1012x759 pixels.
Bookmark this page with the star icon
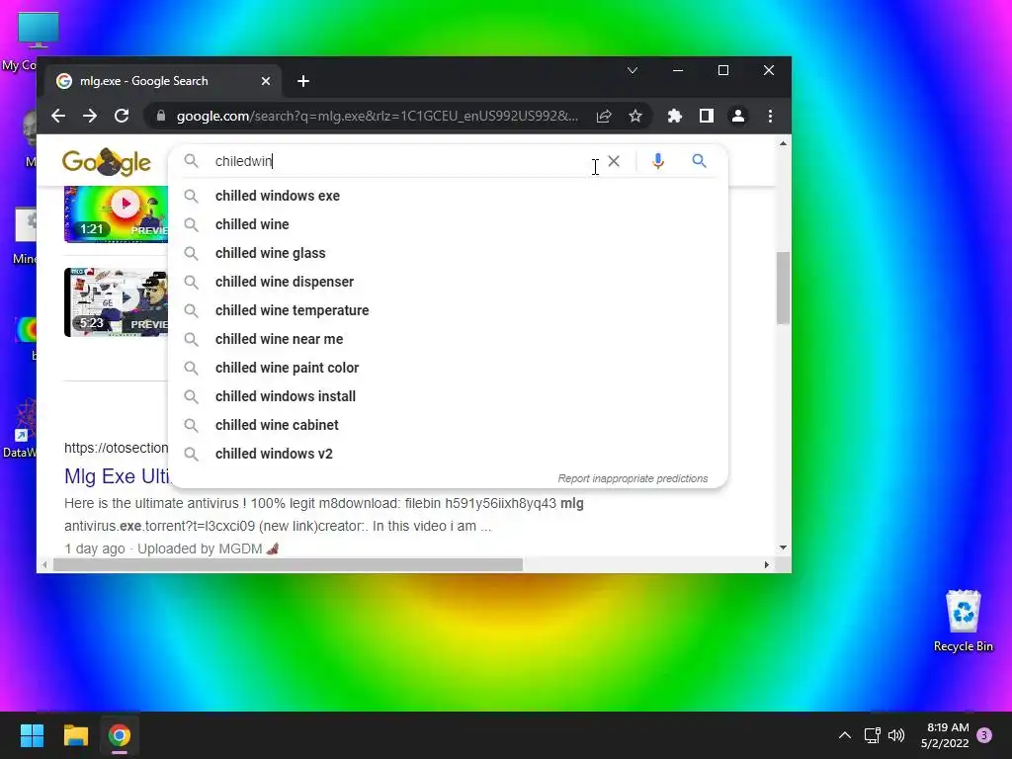point(635,117)
